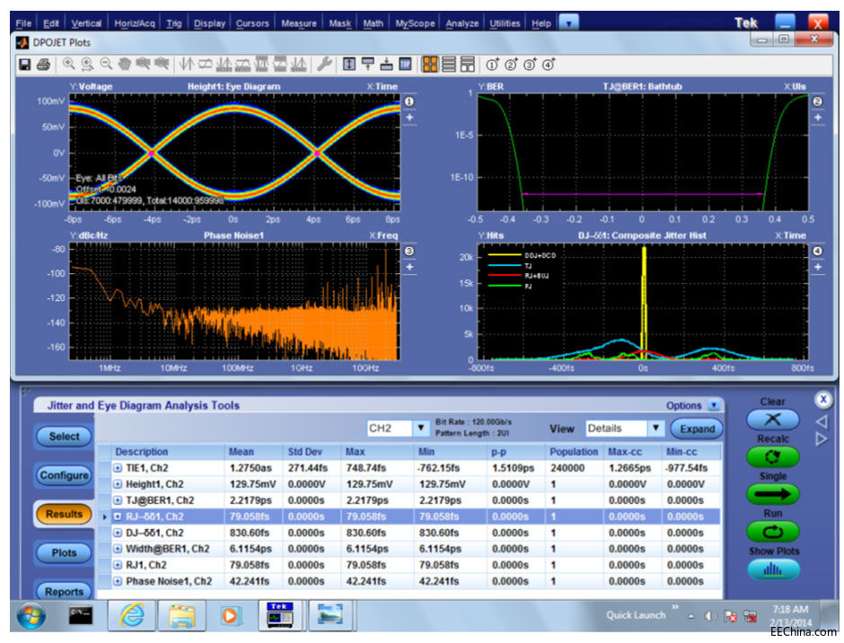
Task: Clear results with the X button
Action: [x=772, y=419]
